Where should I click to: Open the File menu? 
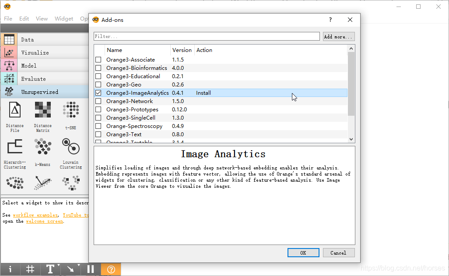8,19
